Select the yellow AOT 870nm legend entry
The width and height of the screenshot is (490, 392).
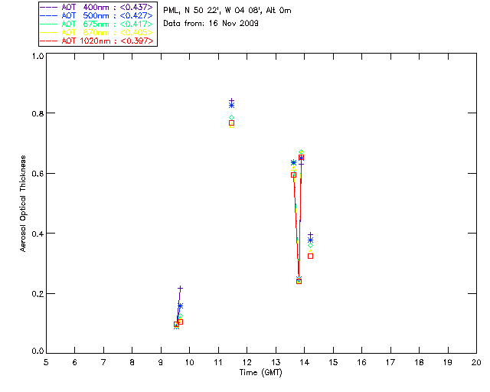pos(96,32)
